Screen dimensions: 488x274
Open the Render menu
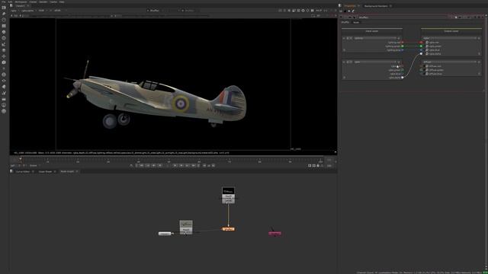click(x=43, y=2)
